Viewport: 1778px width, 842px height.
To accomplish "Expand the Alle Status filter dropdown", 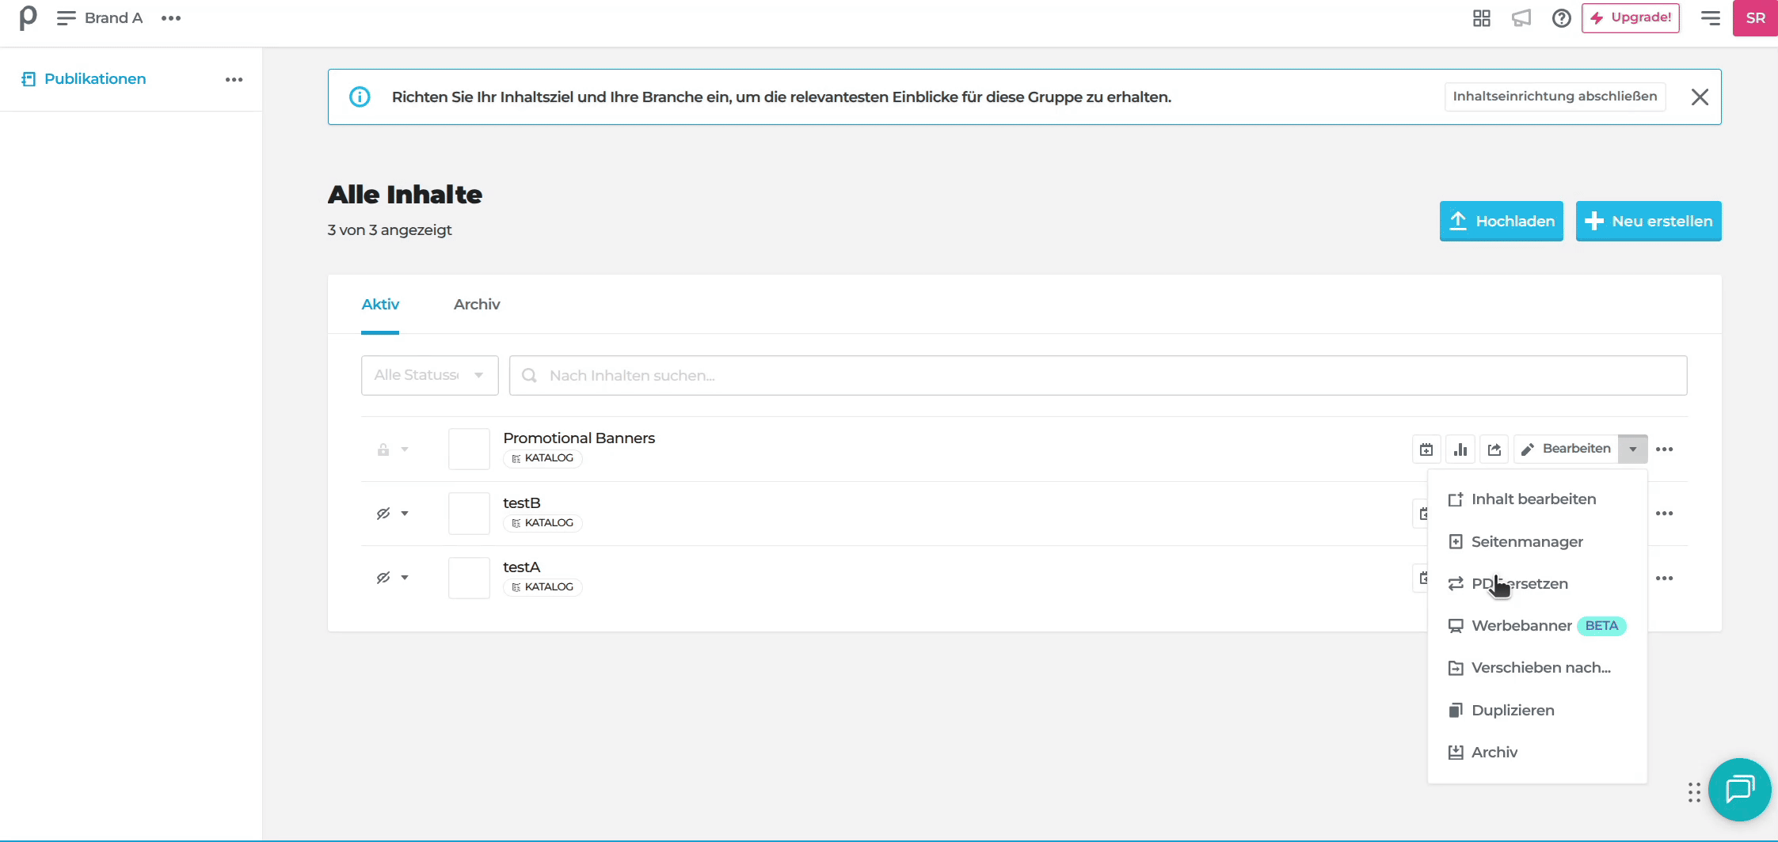I will (x=429, y=375).
